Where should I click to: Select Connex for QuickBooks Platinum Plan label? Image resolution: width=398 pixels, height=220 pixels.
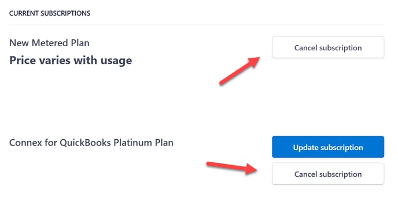tap(91, 143)
